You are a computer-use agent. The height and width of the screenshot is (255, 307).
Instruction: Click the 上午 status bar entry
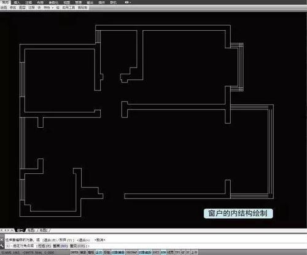pos(194,252)
